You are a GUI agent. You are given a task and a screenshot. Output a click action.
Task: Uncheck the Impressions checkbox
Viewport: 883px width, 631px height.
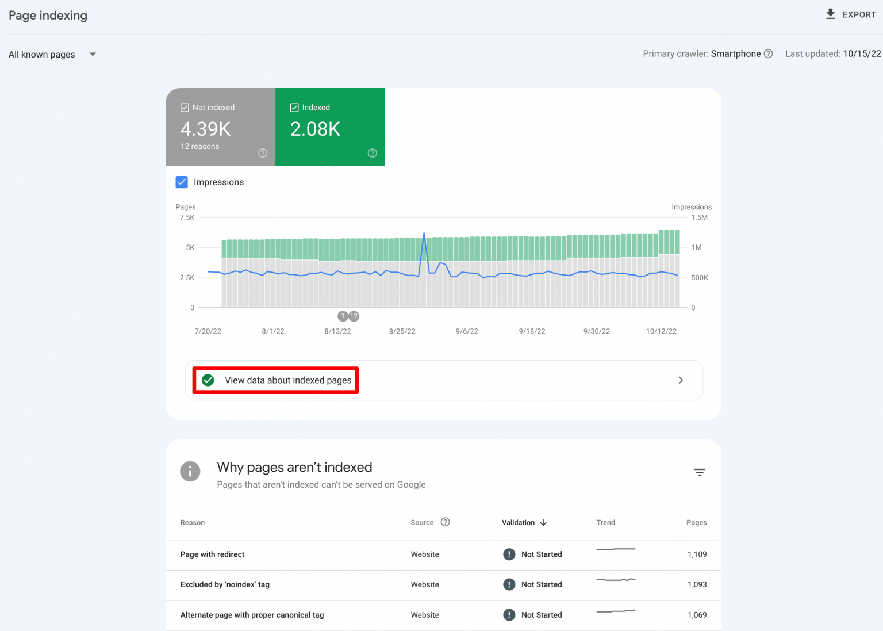click(182, 182)
